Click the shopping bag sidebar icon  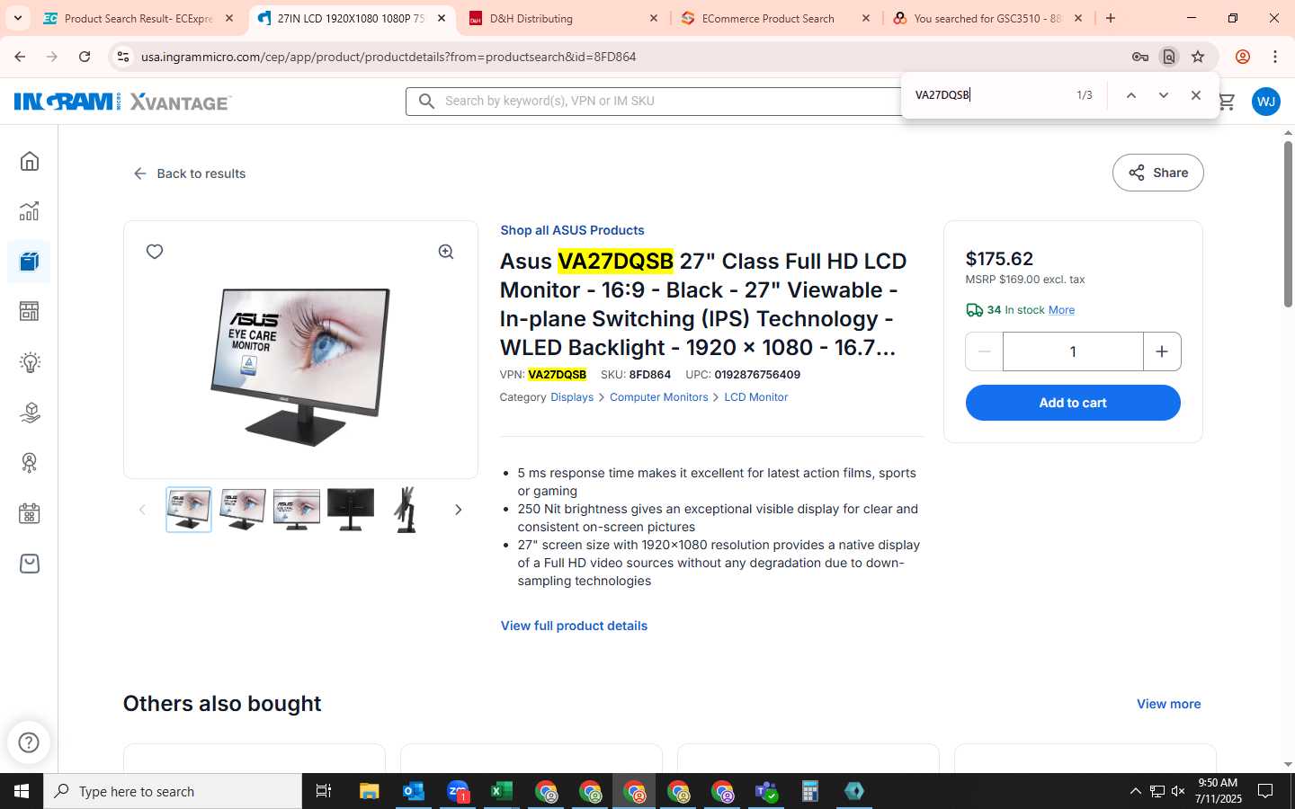click(30, 564)
